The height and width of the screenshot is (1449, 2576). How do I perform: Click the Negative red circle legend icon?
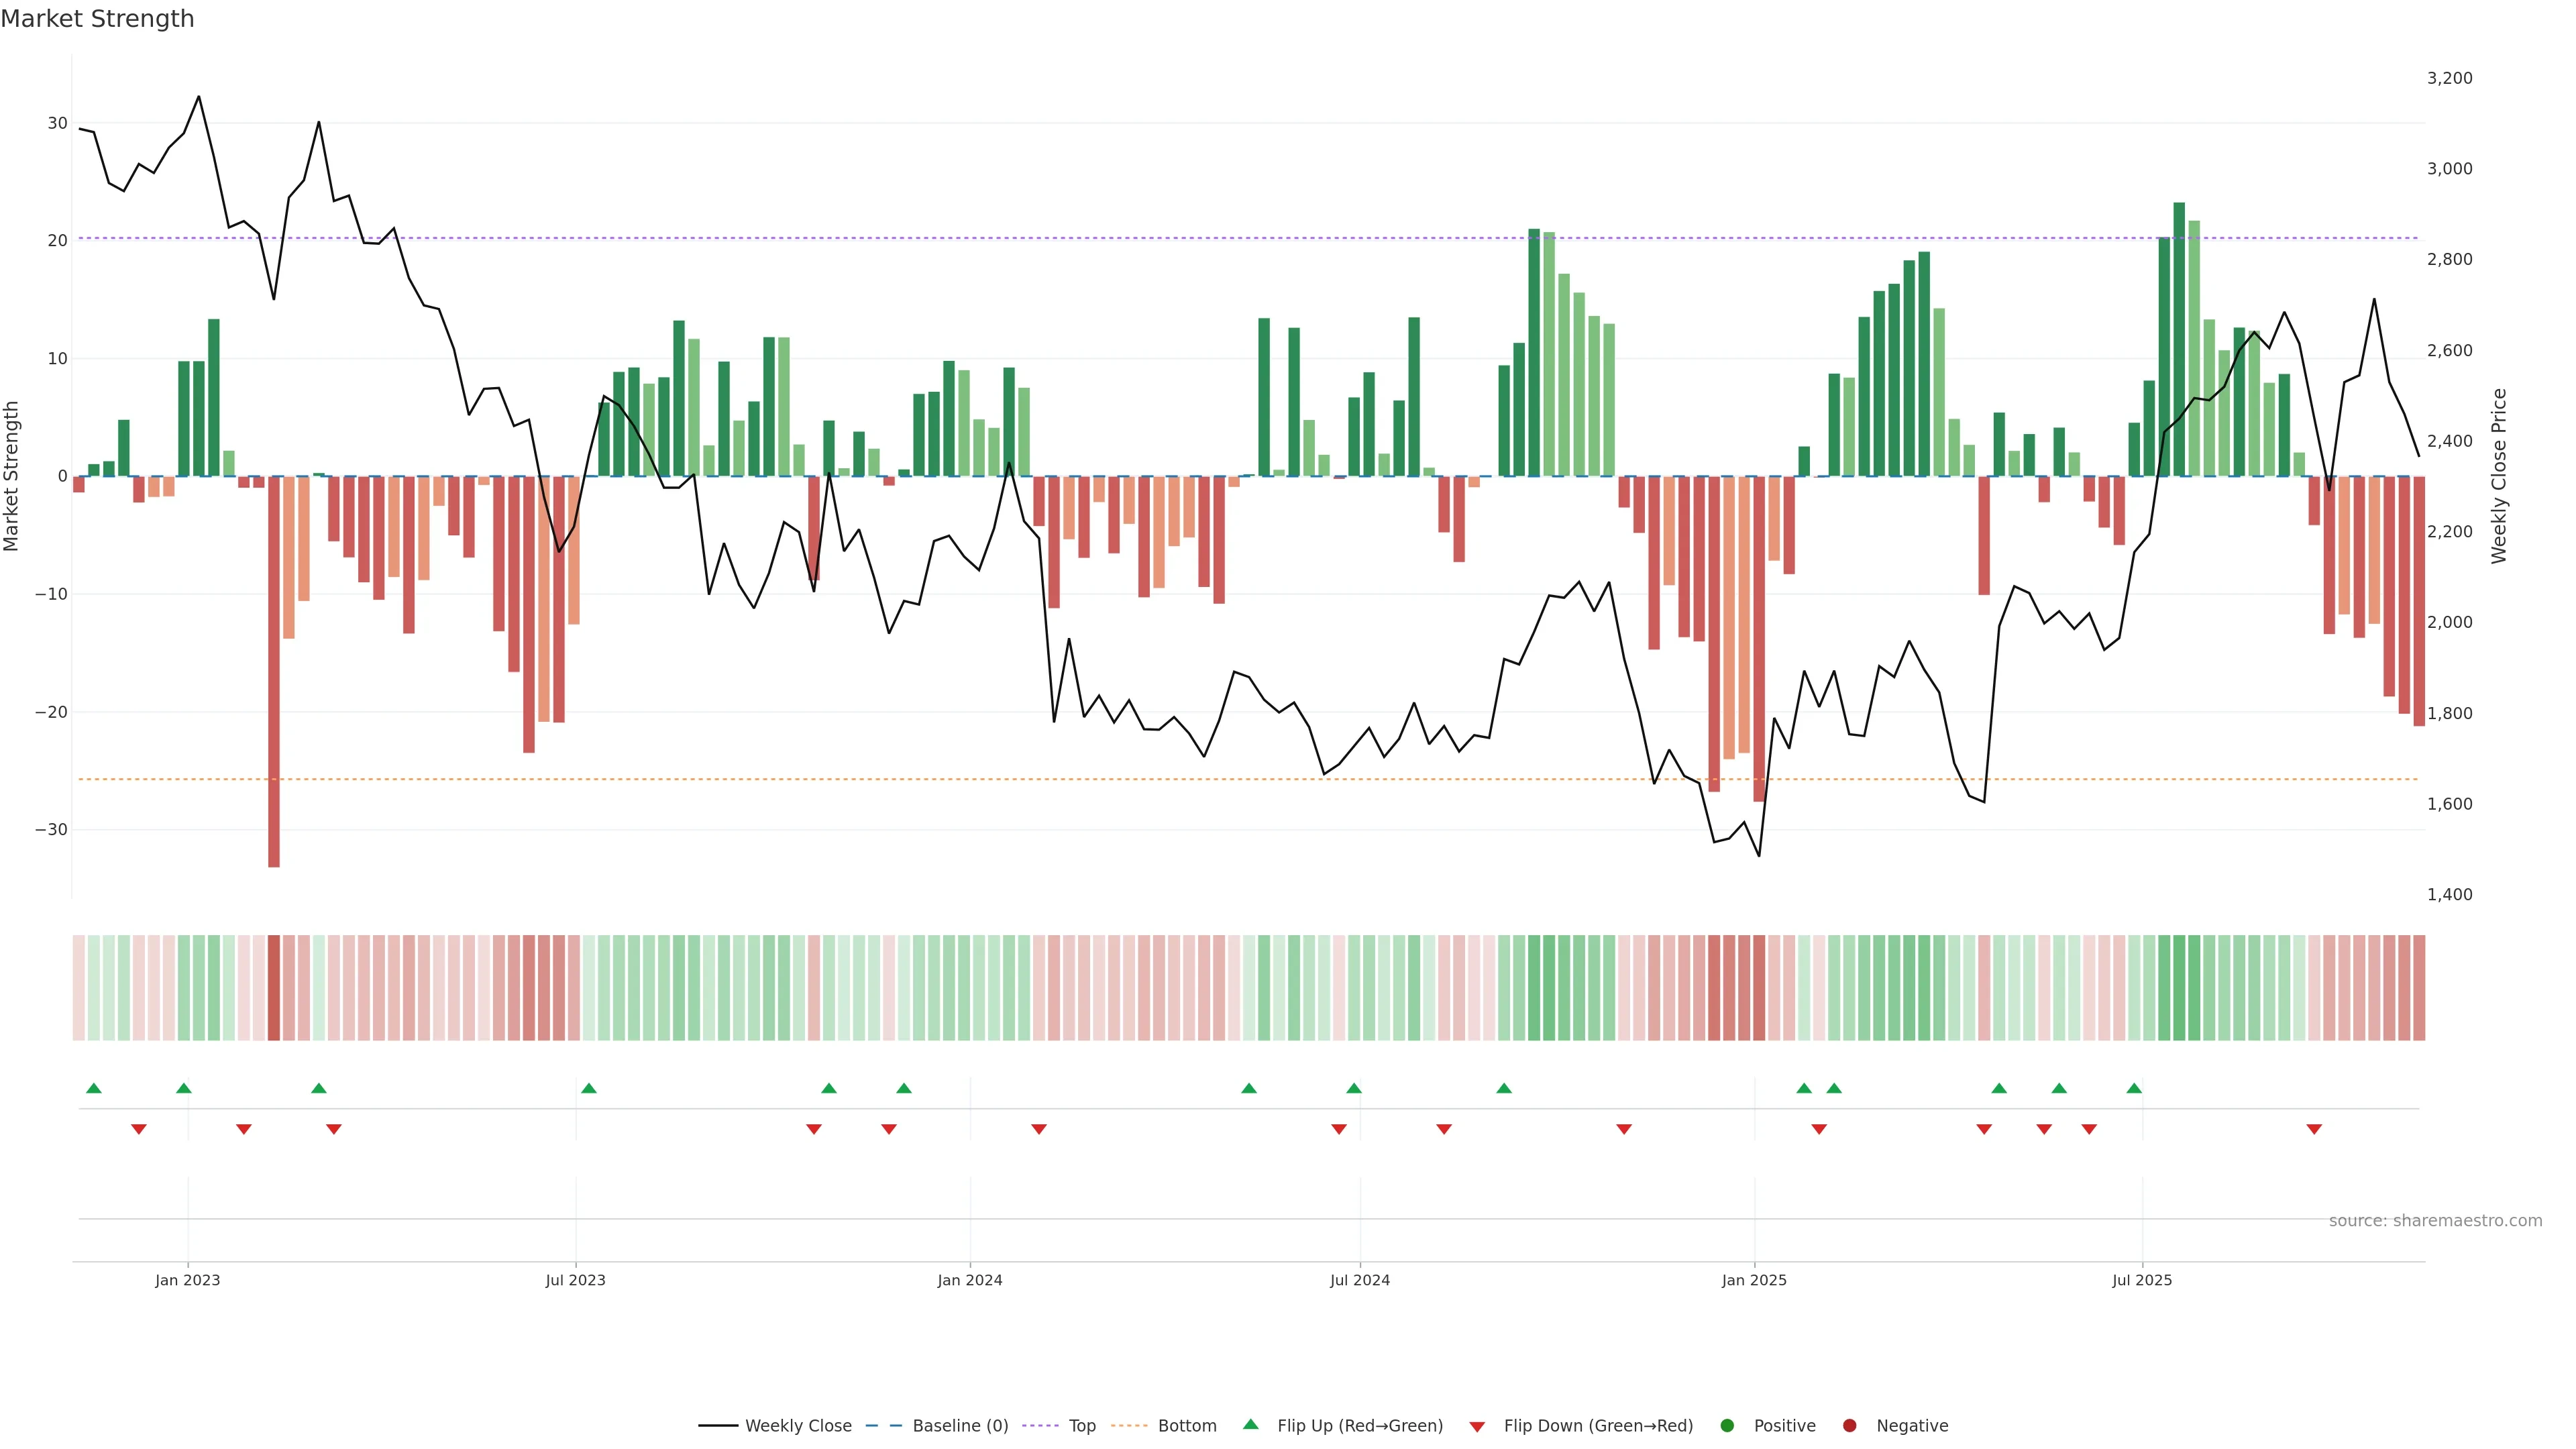[1849, 1426]
